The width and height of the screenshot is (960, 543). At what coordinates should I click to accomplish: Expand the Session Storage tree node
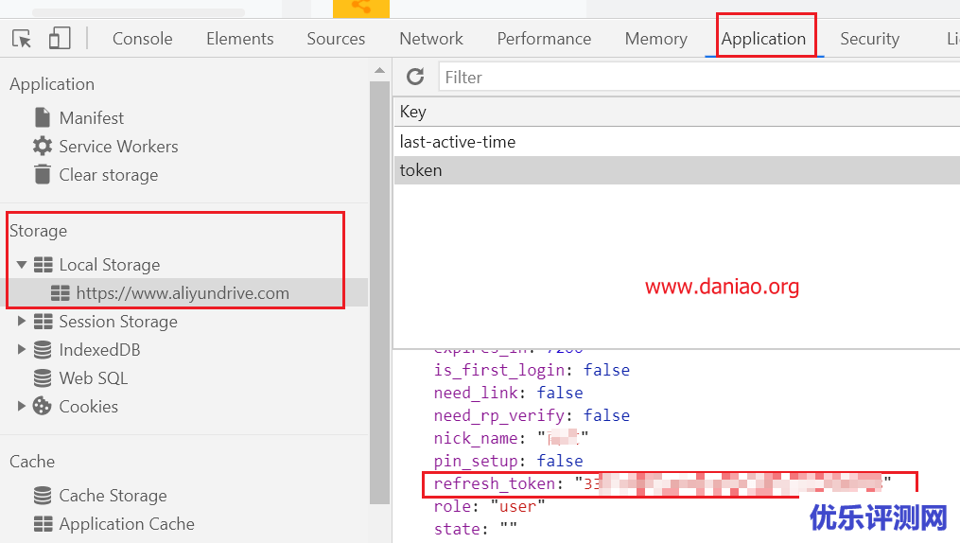[x=22, y=321]
